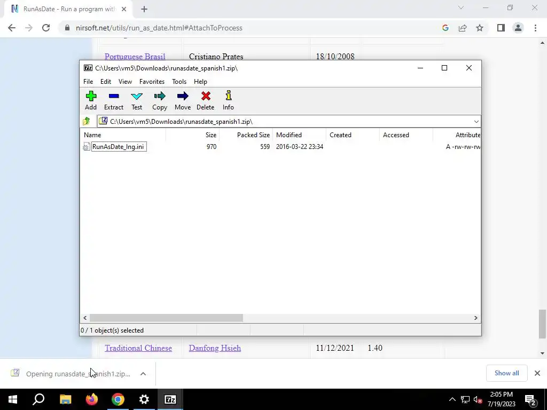The width and height of the screenshot is (547, 410).
Task: Bookmark this page with star icon
Action: point(480,28)
